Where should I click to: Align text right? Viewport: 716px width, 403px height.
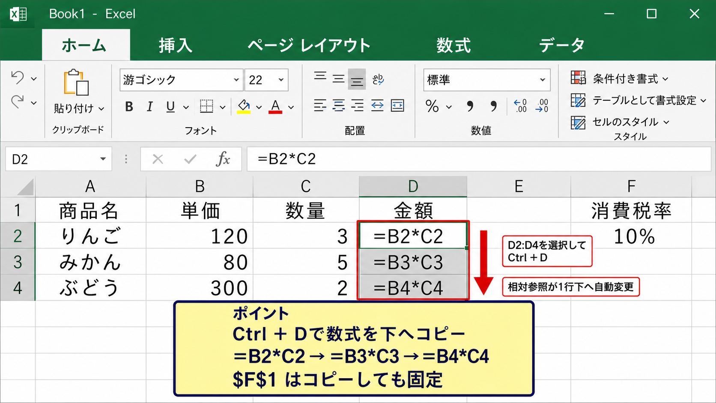357,105
